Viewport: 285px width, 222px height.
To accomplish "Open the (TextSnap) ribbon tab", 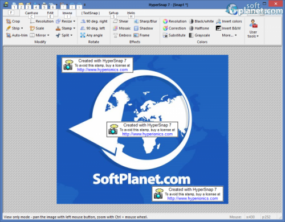I will coord(91,13).
